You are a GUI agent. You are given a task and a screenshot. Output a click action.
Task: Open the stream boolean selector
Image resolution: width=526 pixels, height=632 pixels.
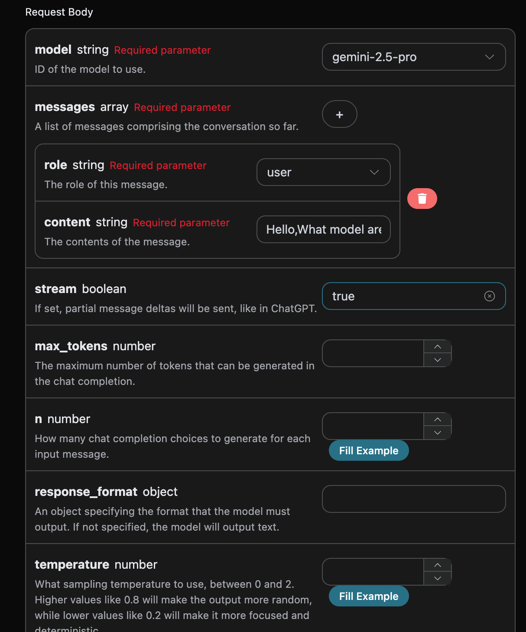(x=403, y=296)
